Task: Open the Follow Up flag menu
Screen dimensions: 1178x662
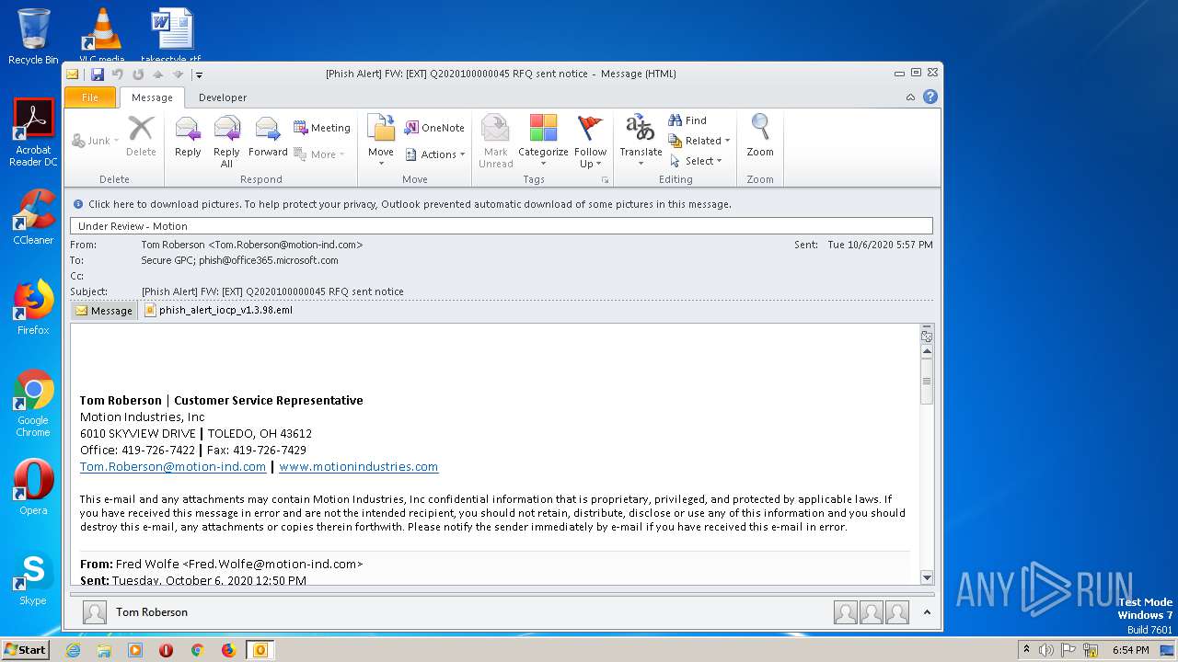Action: coord(590,139)
